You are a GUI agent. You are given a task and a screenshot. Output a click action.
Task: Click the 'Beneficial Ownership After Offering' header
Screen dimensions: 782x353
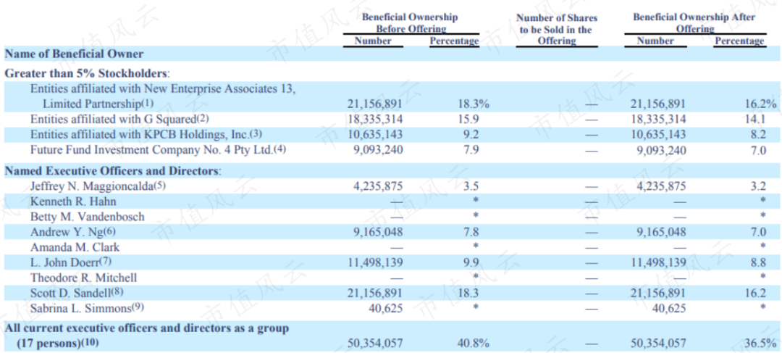click(x=694, y=22)
